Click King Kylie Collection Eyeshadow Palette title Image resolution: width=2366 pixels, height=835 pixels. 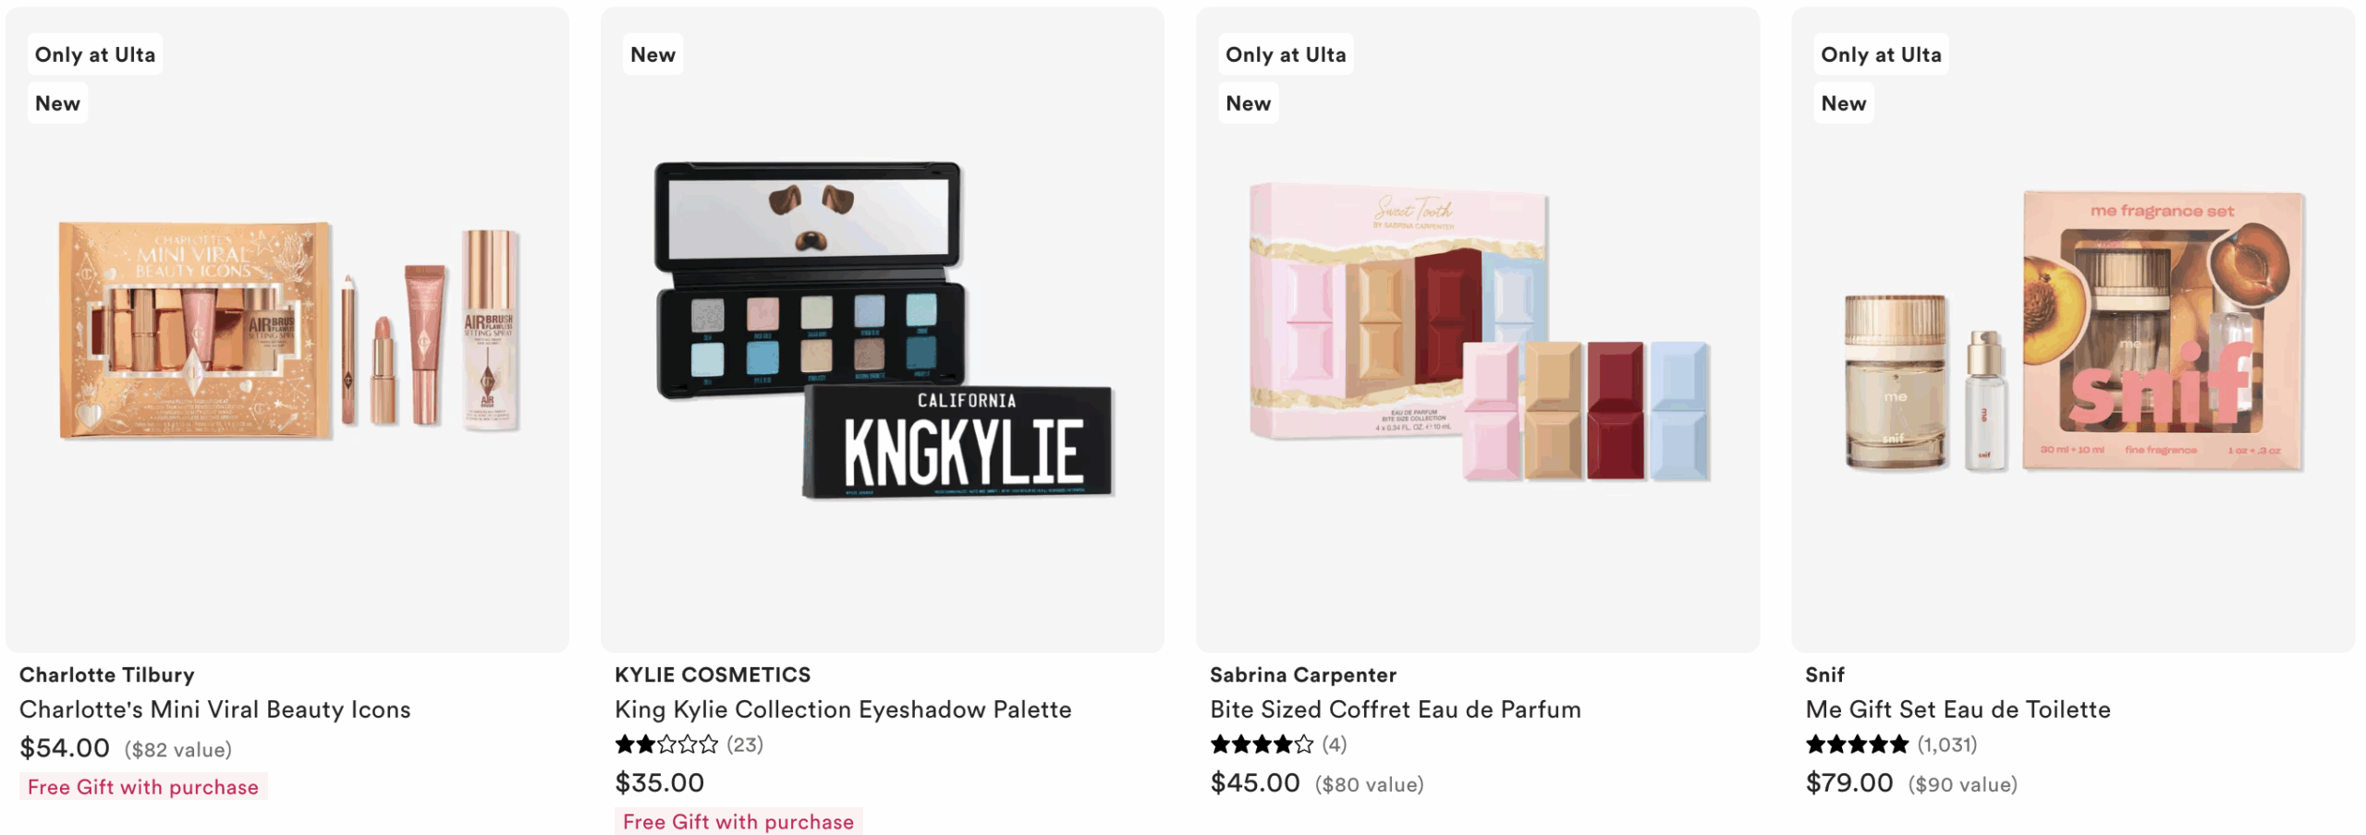(x=843, y=709)
